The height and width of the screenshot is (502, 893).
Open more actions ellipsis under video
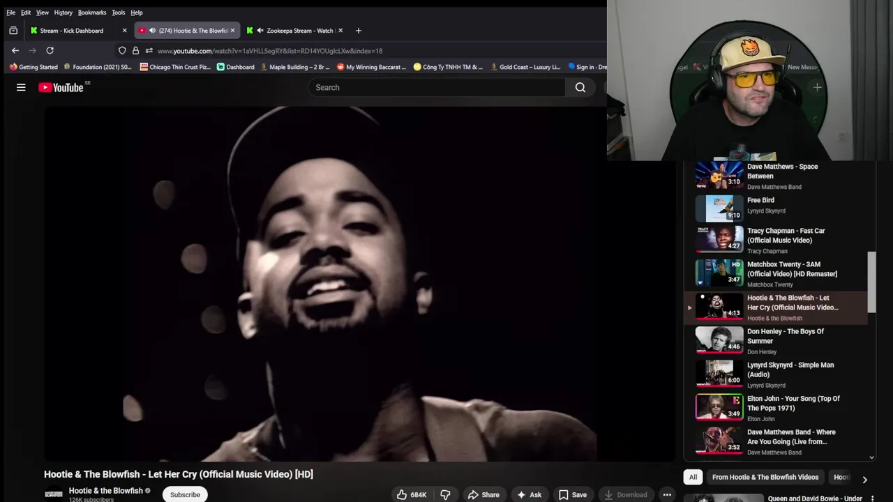click(667, 494)
